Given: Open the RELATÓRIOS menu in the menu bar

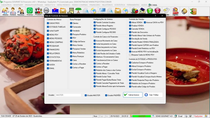Looking at the screenshot, I should coord(107,5).
